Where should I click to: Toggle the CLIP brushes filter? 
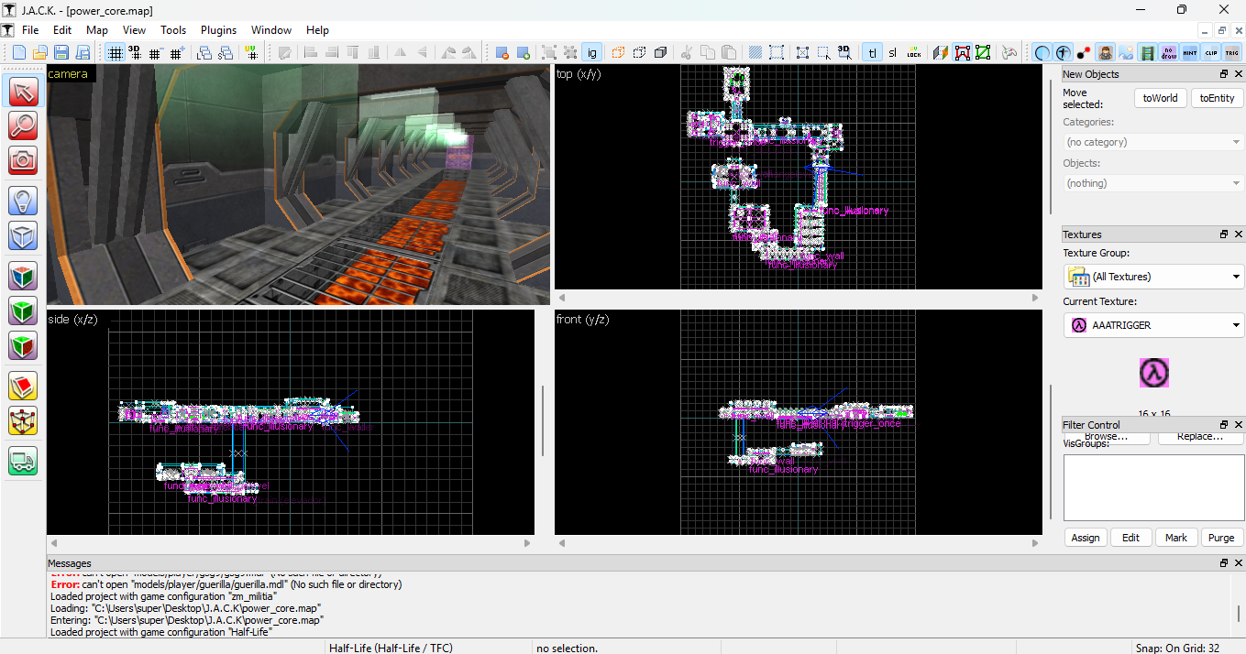1211,52
